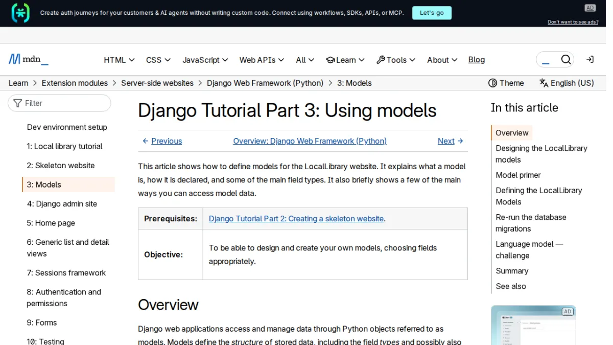
Task: Expand the HTML menu
Action: click(x=119, y=60)
